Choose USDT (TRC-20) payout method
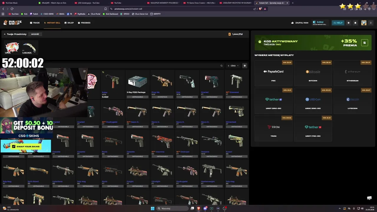Screen dimensions: 377x212 pyautogui.click(x=313, y=128)
